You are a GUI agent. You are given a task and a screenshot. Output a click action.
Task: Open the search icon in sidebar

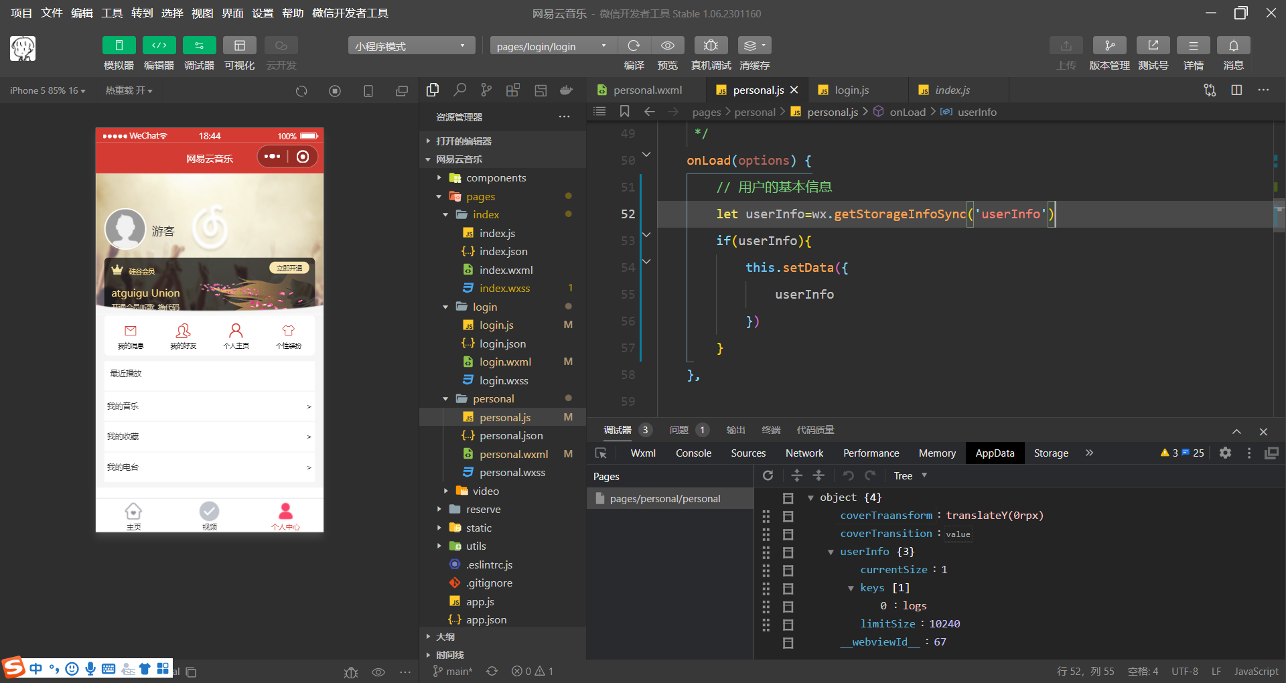pos(459,90)
